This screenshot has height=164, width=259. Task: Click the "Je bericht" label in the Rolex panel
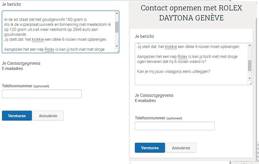(x=145, y=37)
